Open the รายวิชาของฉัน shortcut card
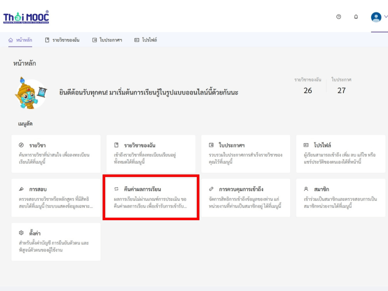The height and width of the screenshot is (291, 388). (151, 154)
